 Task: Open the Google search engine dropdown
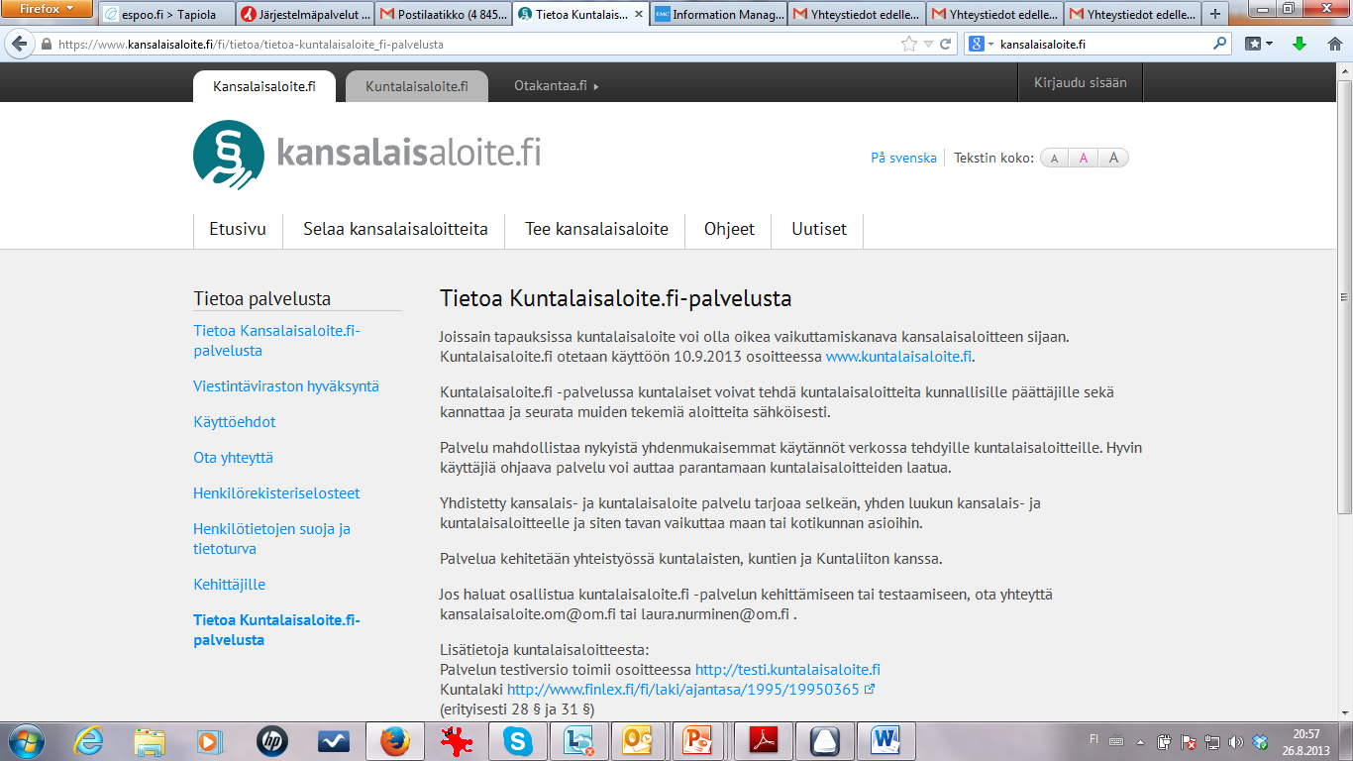pos(981,44)
